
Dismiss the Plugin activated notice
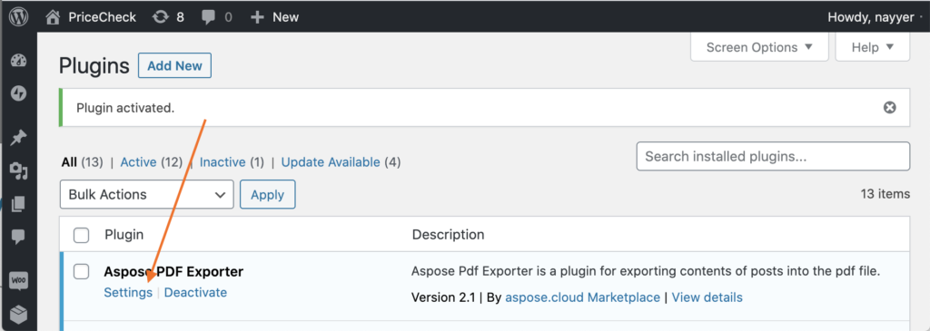[x=889, y=108]
